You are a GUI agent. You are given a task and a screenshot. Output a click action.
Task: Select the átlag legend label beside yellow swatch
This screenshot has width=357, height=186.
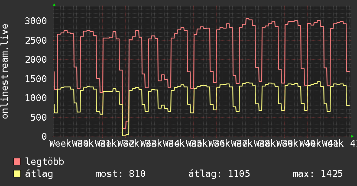pos(39,174)
